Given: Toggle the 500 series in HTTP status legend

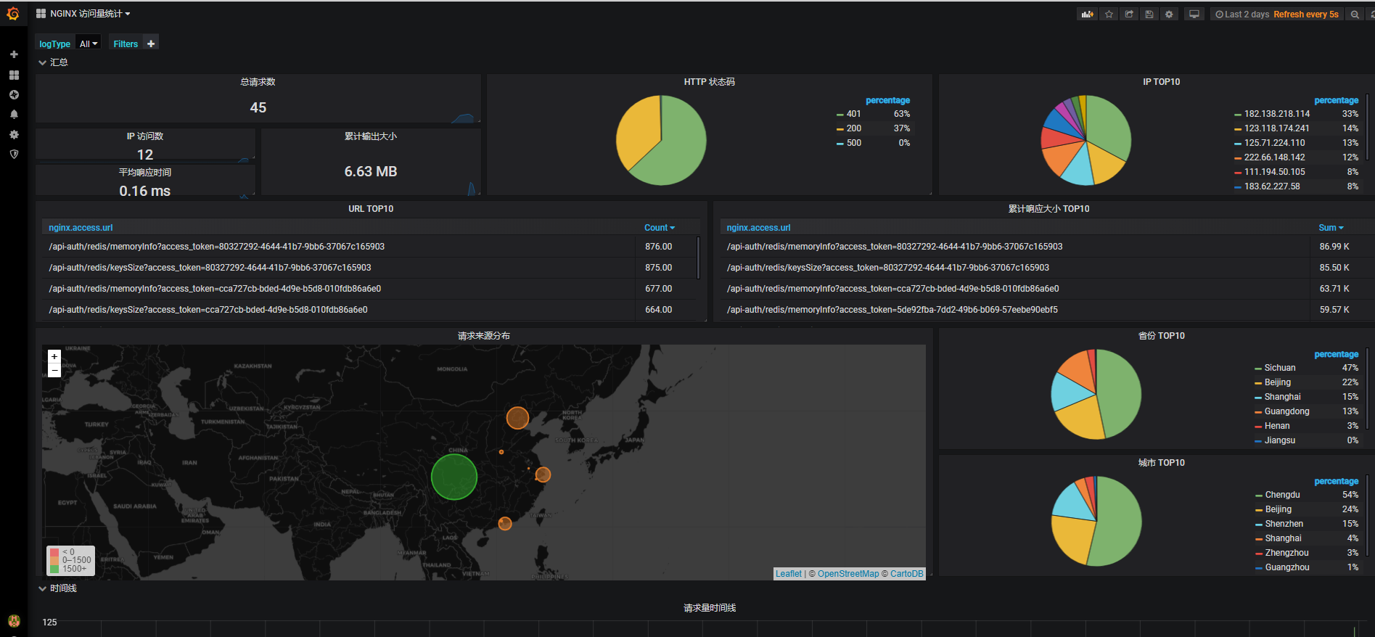Looking at the screenshot, I should [853, 143].
